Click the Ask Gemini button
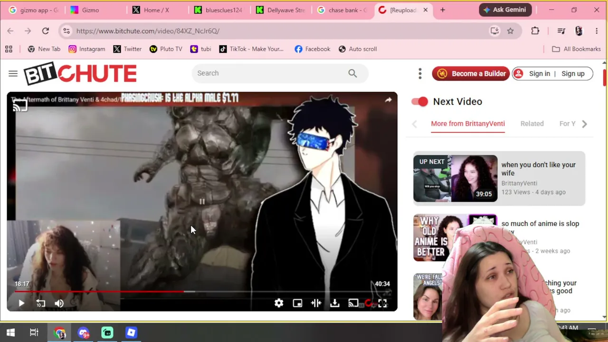The width and height of the screenshot is (608, 342). (506, 10)
